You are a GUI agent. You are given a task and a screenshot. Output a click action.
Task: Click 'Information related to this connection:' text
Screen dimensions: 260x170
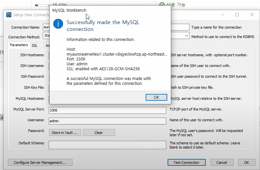click(x=101, y=40)
